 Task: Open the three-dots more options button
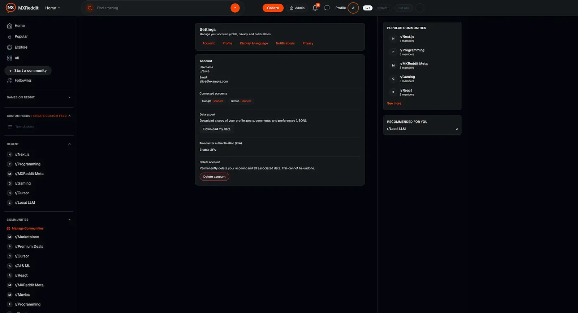click(x=420, y=8)
